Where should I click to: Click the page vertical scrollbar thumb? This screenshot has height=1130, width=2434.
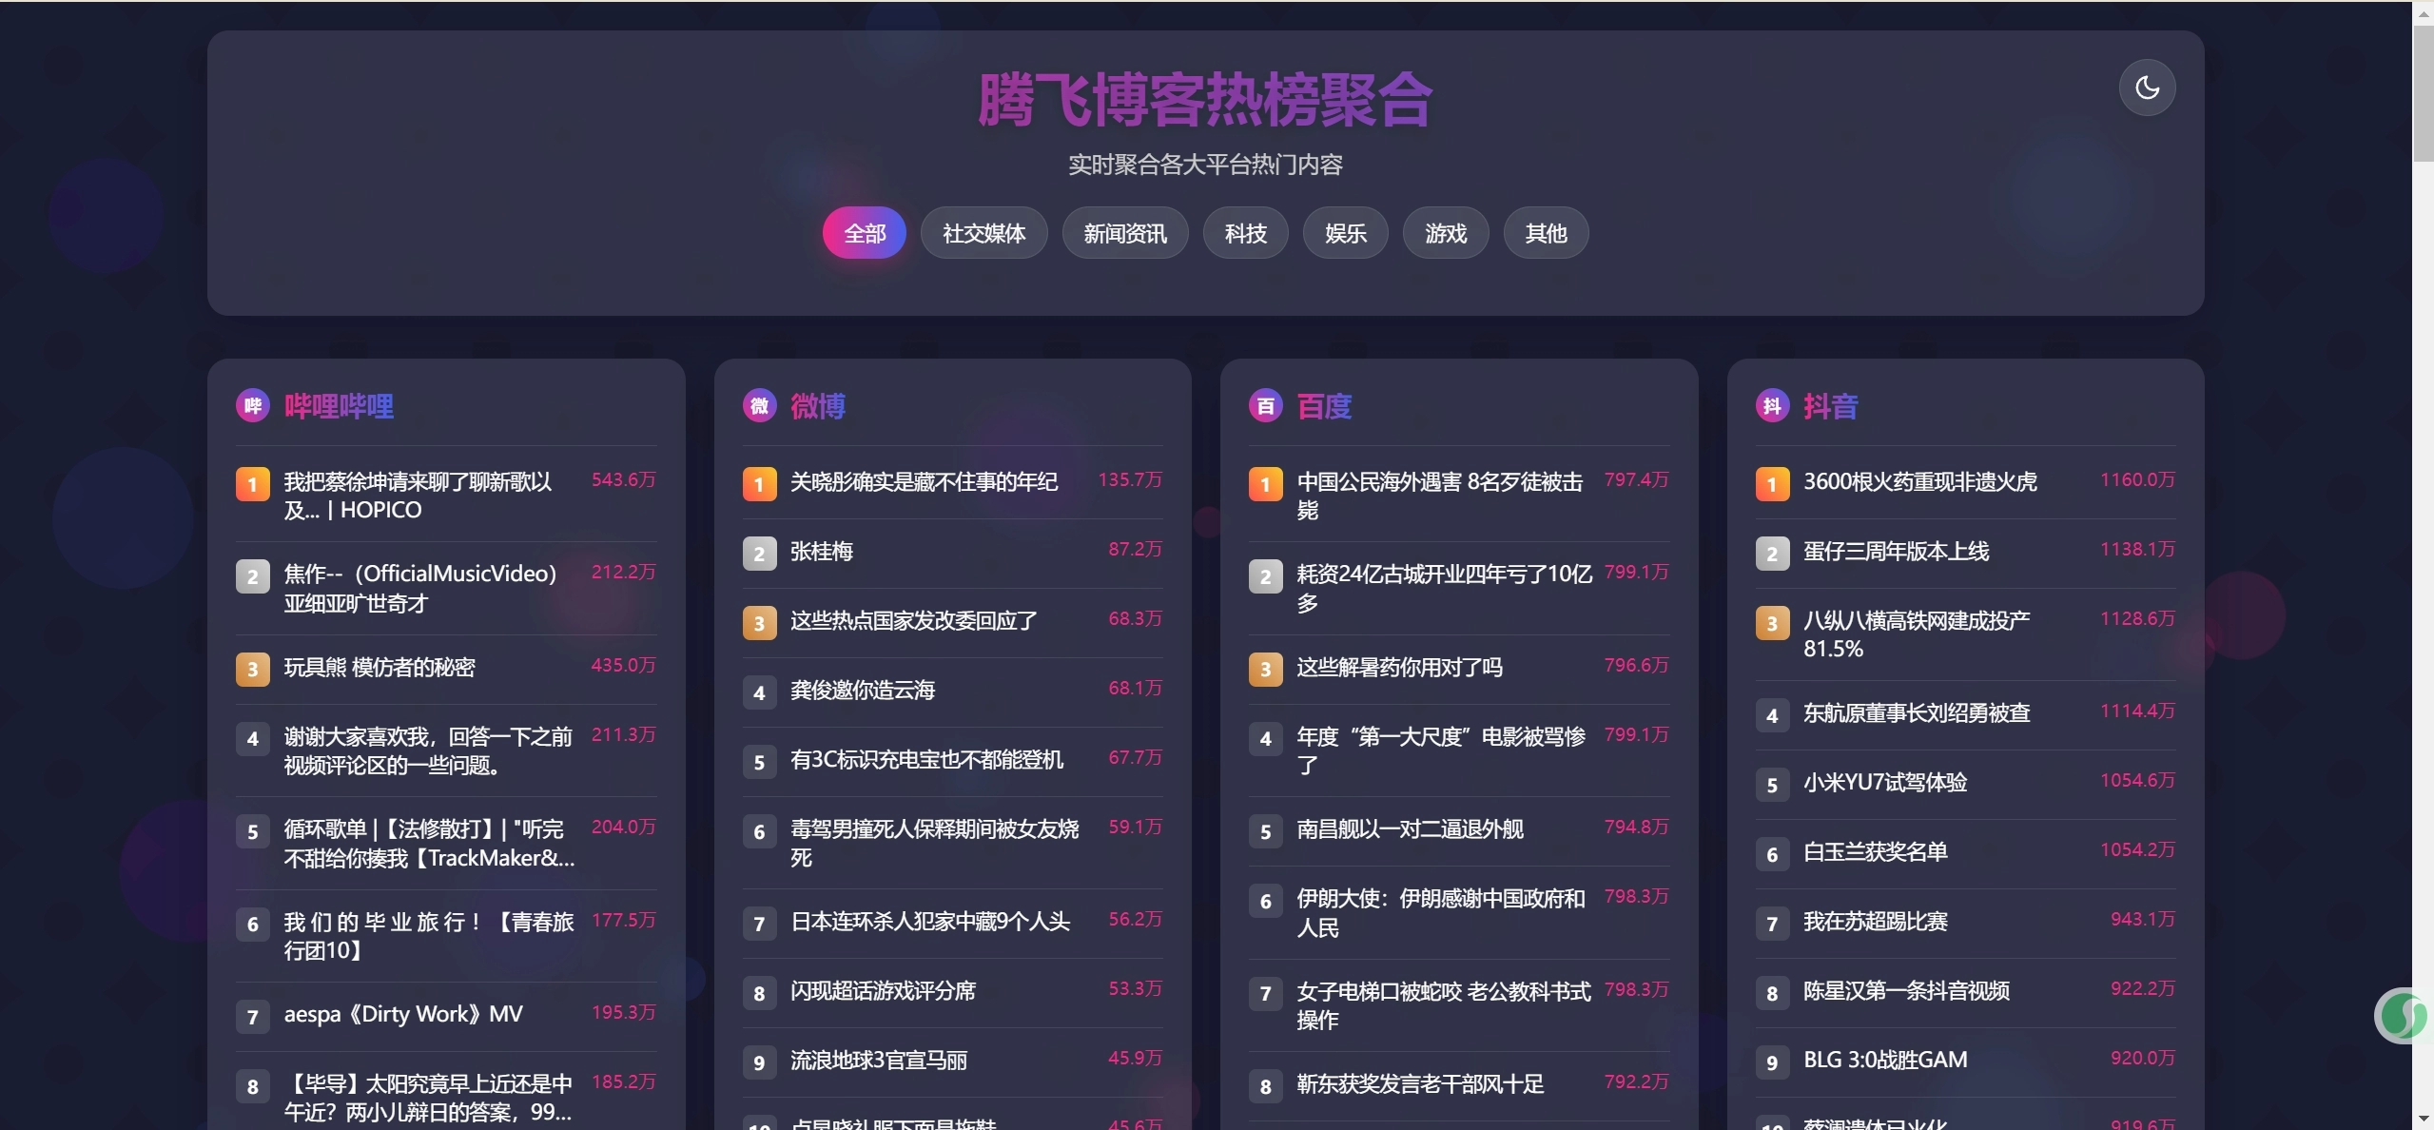[x=2423, y=93]
